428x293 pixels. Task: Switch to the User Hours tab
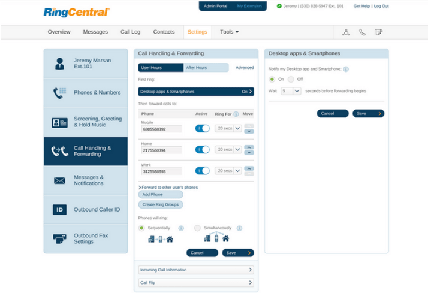[161, 68]
